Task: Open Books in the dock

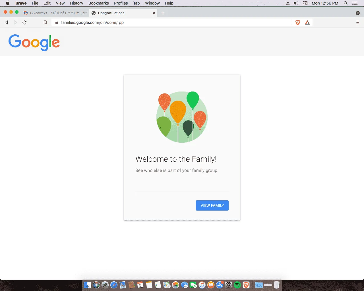Action: click(x=211, y=285)
